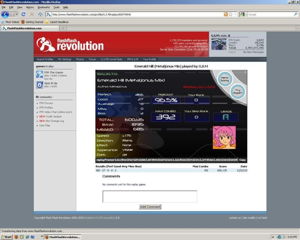The width and height of the screenshot is (300, 240).
Task: Bookmark this page with the star icon
Action: pos(231,14)
